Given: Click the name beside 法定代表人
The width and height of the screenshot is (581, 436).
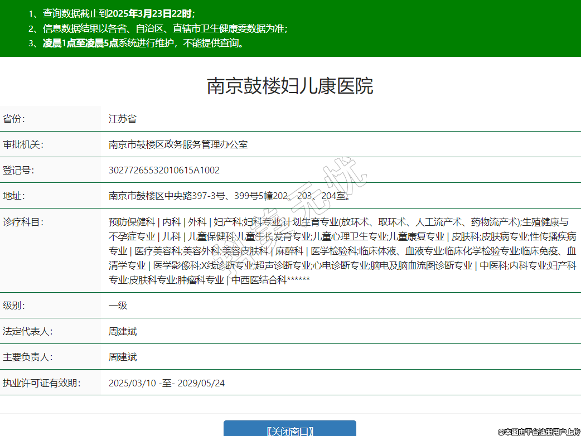Looking at the screenshot, I should (123, 331).
